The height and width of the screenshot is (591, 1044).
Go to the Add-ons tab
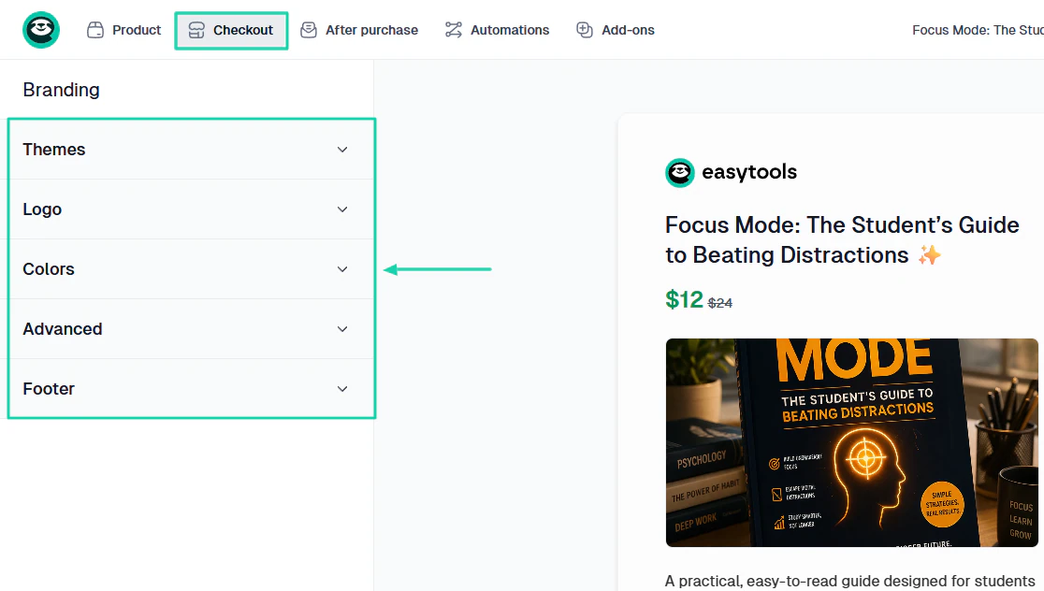pyautogui.click(x=616, y=30)
